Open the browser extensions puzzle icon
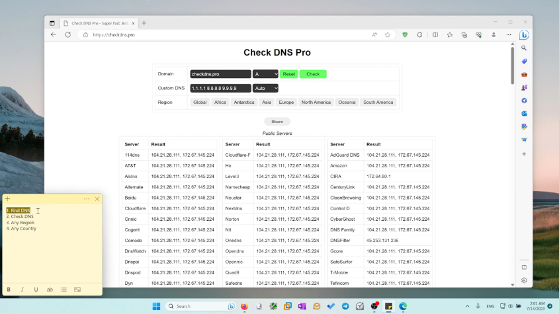The height and width of the screenshot is (314, 559). [419, 34]
